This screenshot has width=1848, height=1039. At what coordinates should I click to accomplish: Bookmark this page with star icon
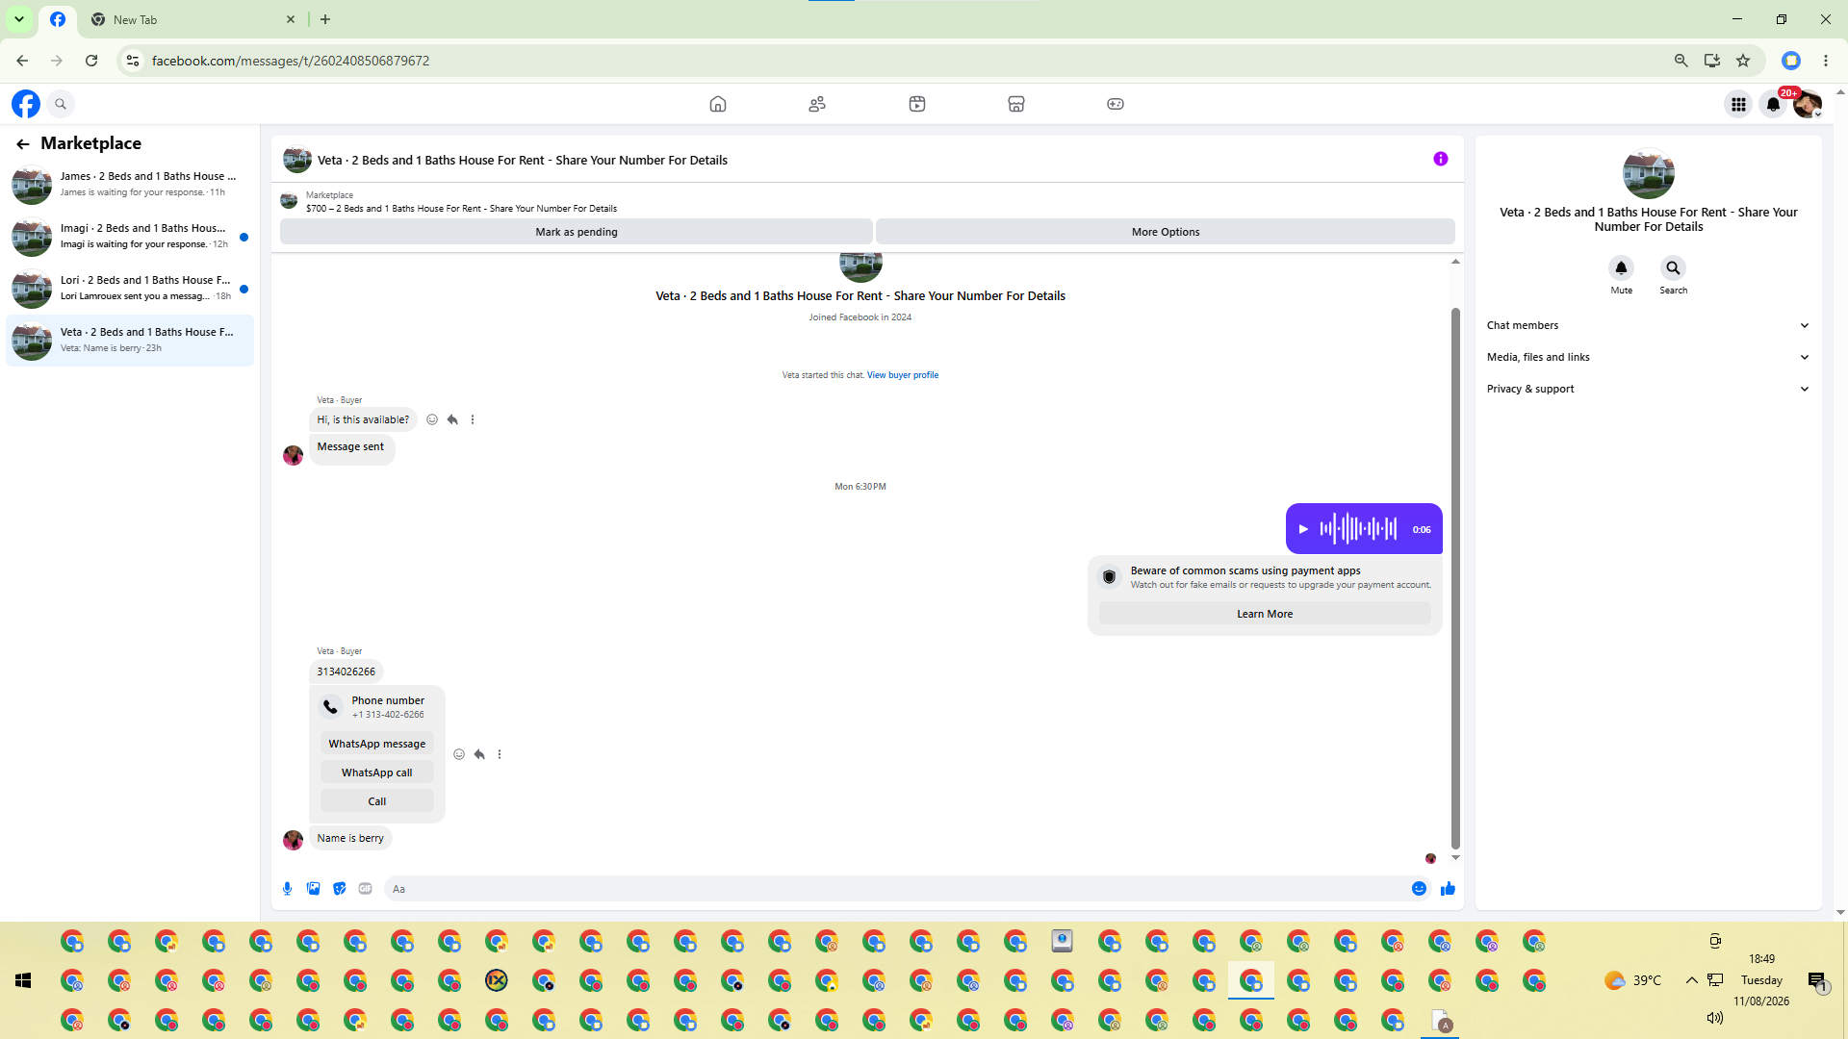(x=1743, y=61)
